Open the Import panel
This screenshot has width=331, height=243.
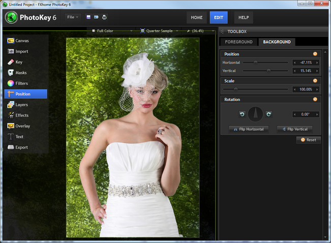(26, 51)
